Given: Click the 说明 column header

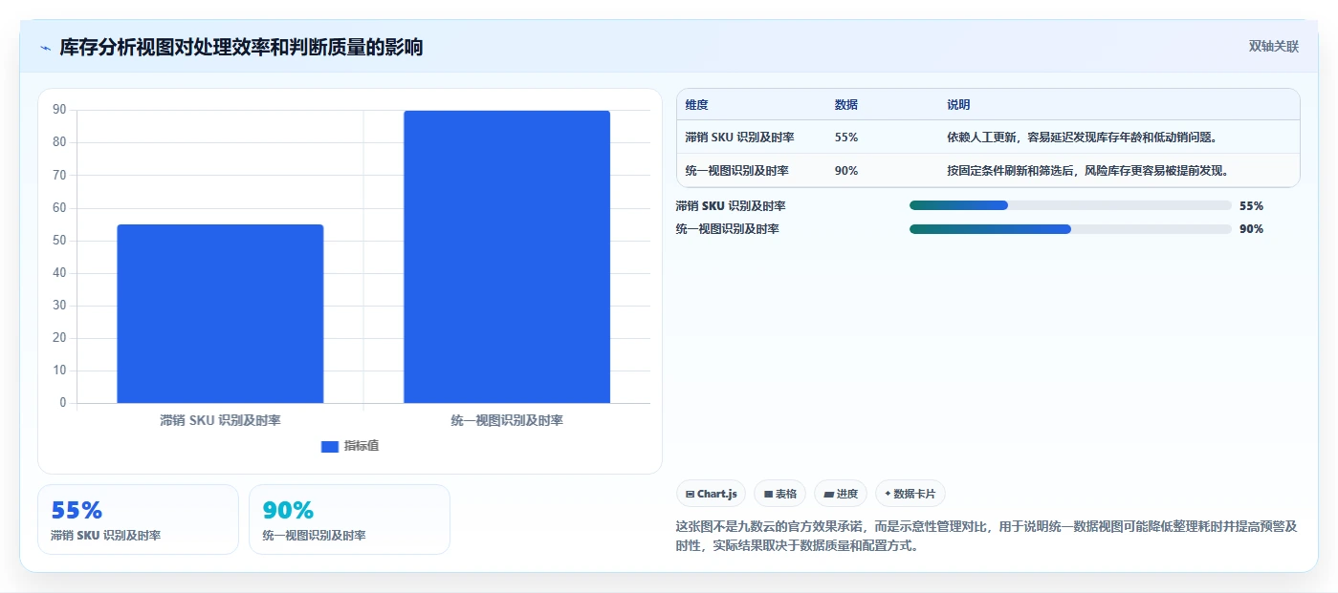Looking at the screenshot, I should [958, 105].
